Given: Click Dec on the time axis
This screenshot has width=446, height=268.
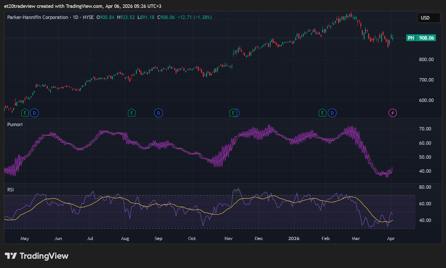Looking at the screenshot, I should point(259,239).
